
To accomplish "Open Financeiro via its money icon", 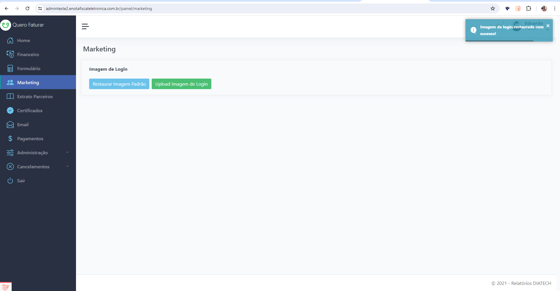I will (10, 54).
